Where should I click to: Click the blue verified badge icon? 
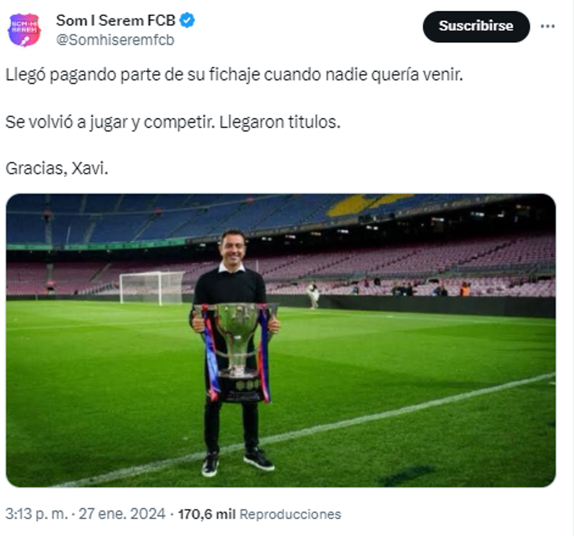(187, 18)
